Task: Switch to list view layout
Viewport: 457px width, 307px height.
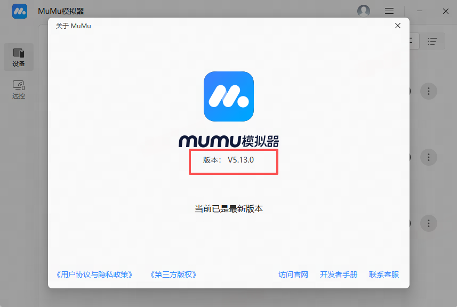Action: (432, 41)
